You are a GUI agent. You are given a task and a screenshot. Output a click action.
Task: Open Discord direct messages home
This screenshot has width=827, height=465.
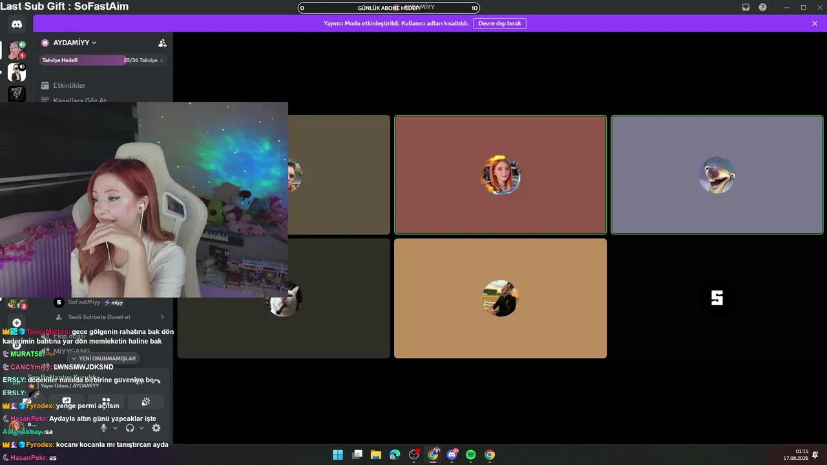[17, 24]
